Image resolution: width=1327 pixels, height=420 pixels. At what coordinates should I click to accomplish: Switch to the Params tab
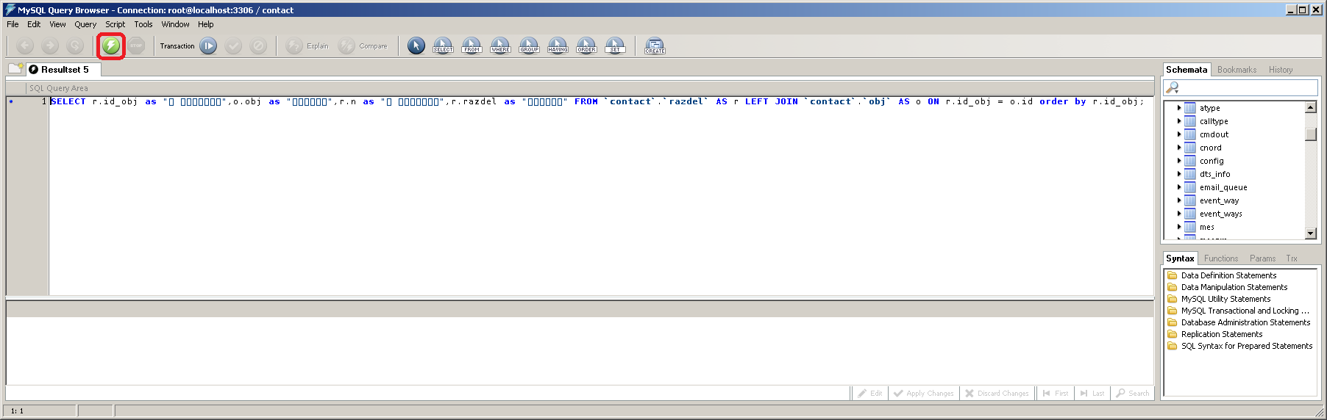[1262, 258]
